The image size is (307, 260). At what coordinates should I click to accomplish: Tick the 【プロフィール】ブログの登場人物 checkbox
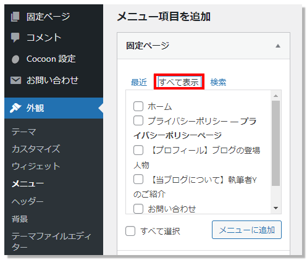pos(138,150)
